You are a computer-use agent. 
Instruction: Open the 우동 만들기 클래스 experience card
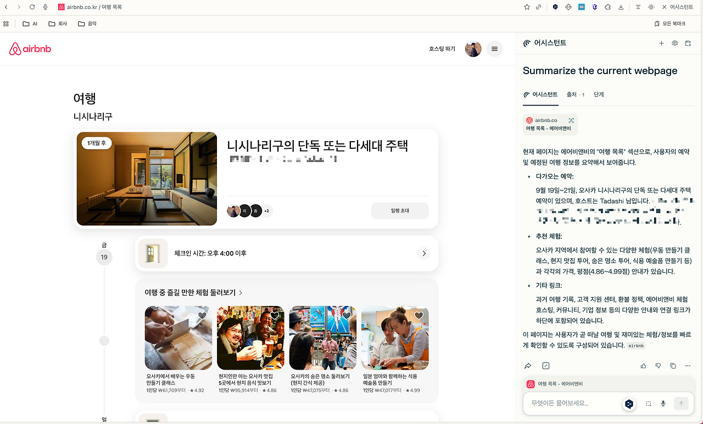178,350
